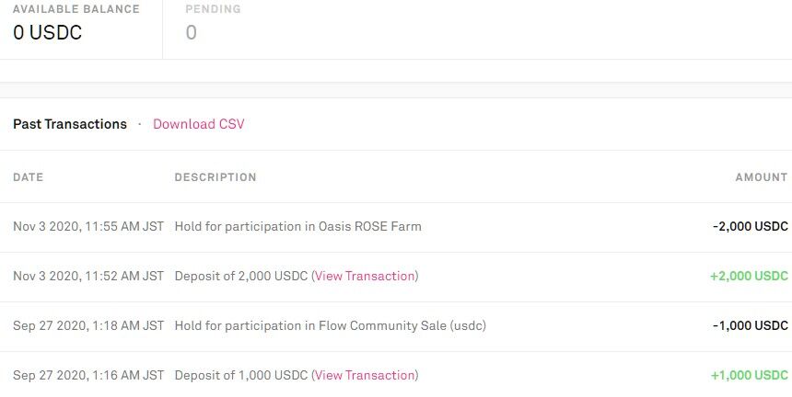Click the Sep 27 2020, 1:16 AM date

pyautogui.click(x=88, y=375)
